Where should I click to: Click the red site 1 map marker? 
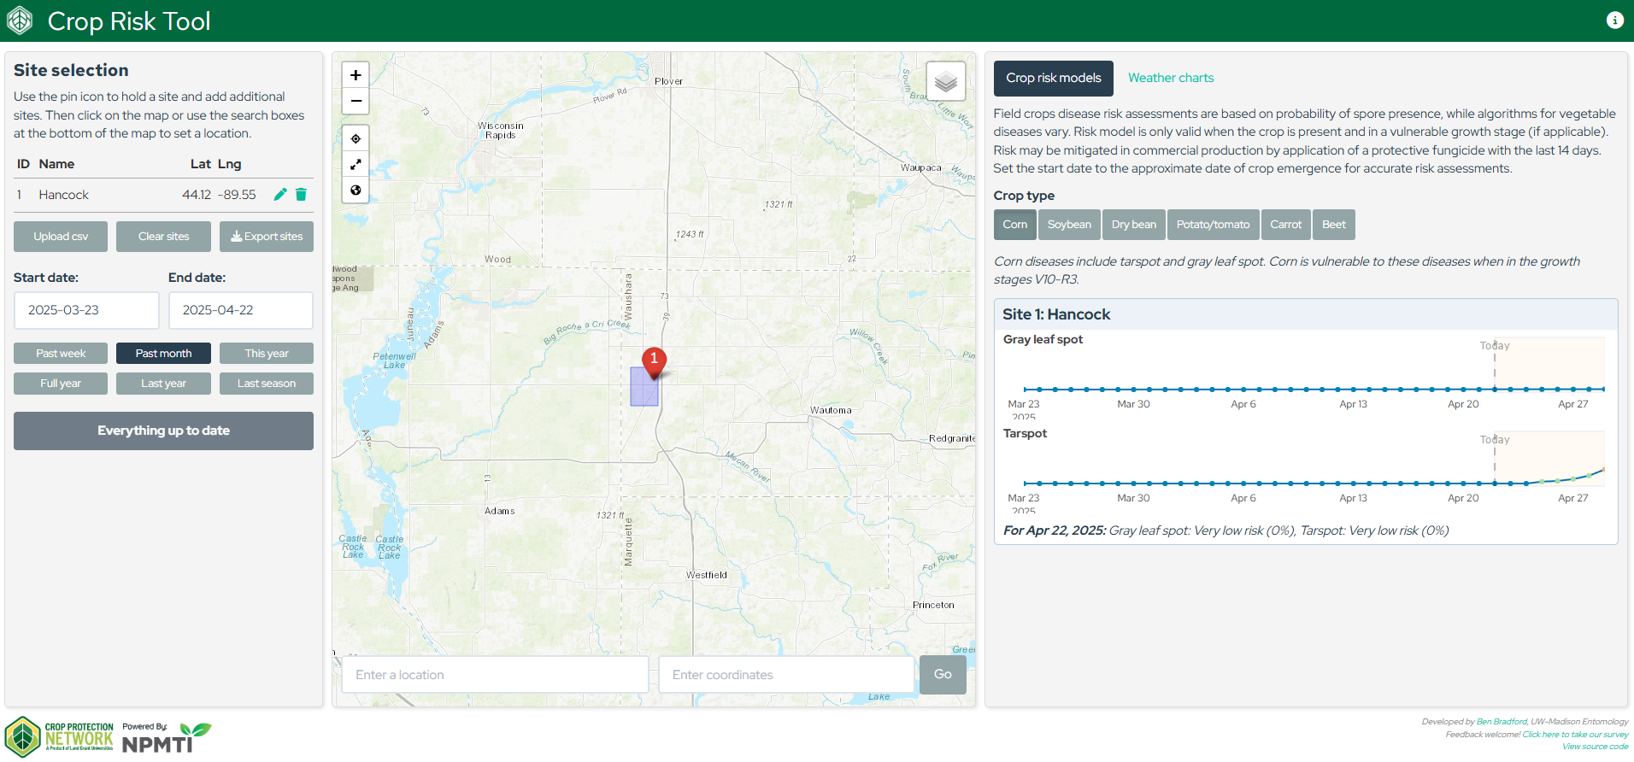pyautogui.click(x=654, y=361)
